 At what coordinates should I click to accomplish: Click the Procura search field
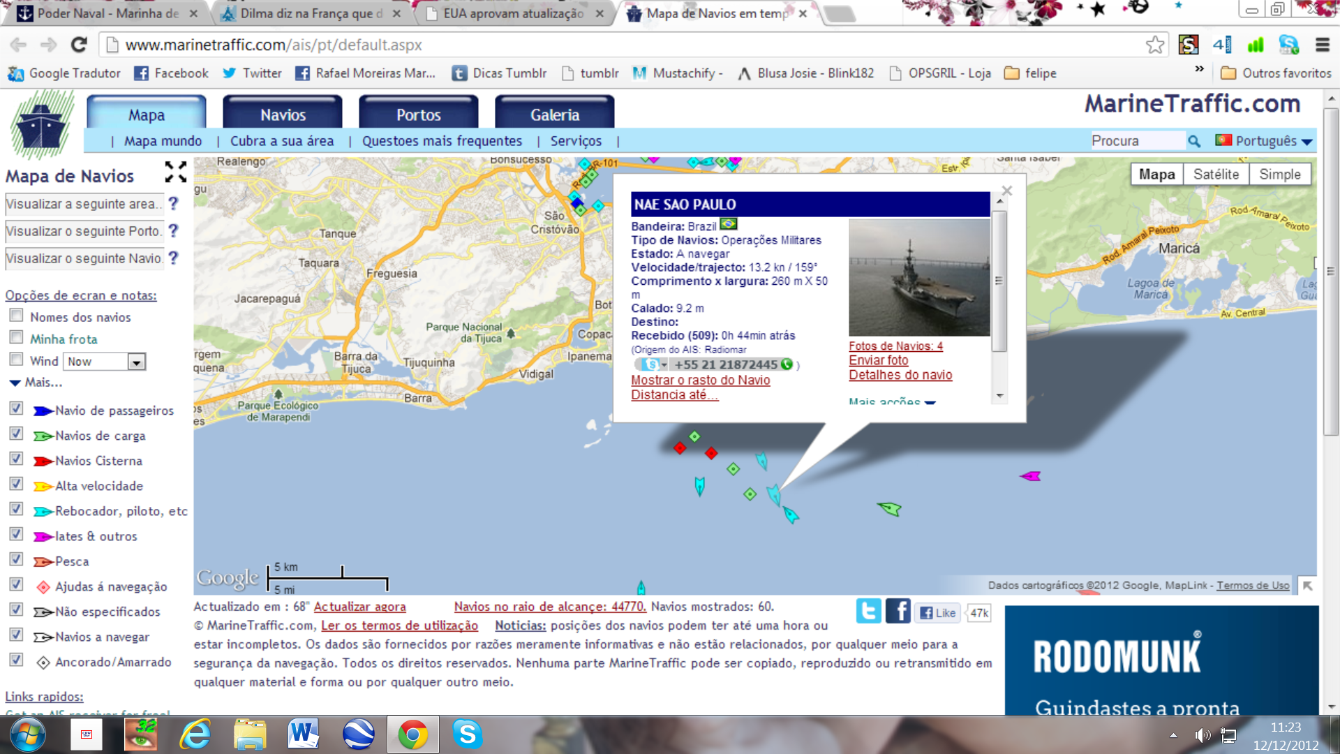click(x=1138, y=141)
